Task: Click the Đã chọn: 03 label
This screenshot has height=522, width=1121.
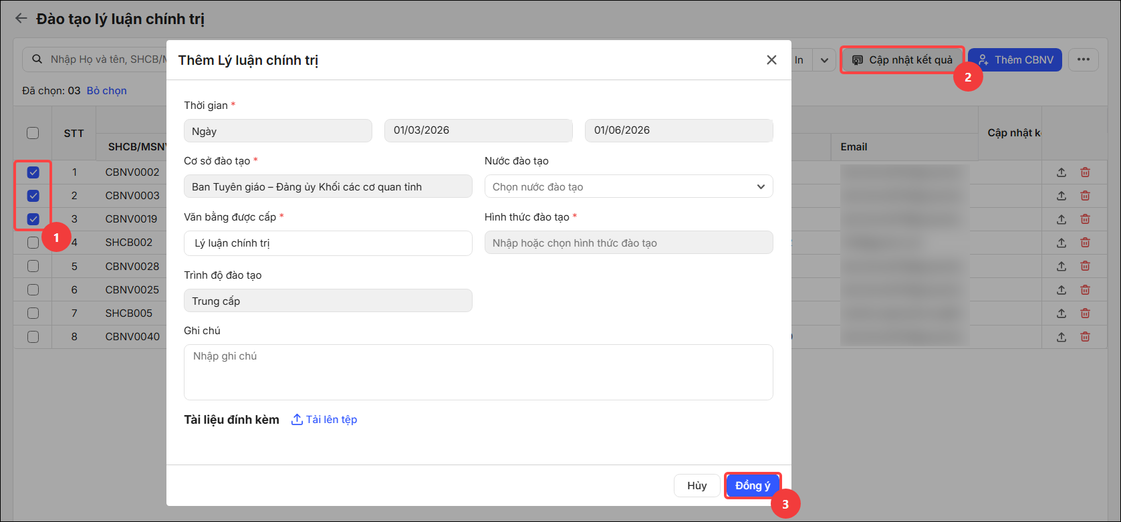Action: click(x=51, y=91)
